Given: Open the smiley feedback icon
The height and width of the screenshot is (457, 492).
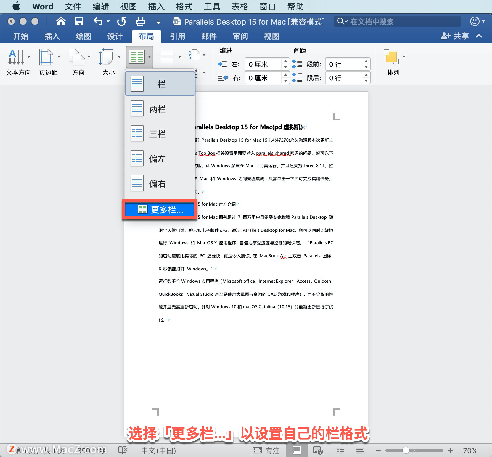Looking at the screenshot, I should [x=475, y=21].
